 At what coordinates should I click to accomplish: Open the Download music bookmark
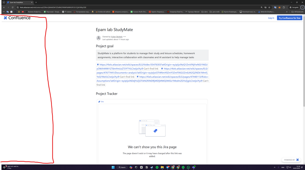coord(248,12)
